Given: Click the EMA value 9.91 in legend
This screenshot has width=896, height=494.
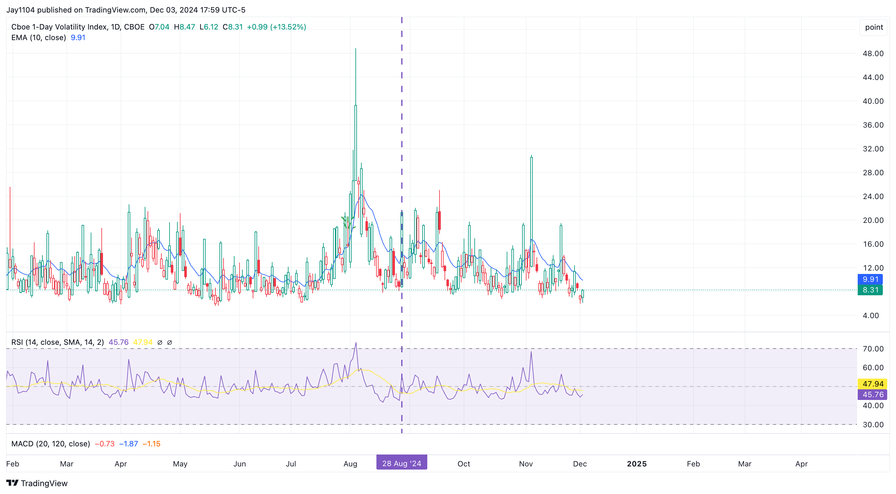Looking at the screenshot, I should pos(78,38).
